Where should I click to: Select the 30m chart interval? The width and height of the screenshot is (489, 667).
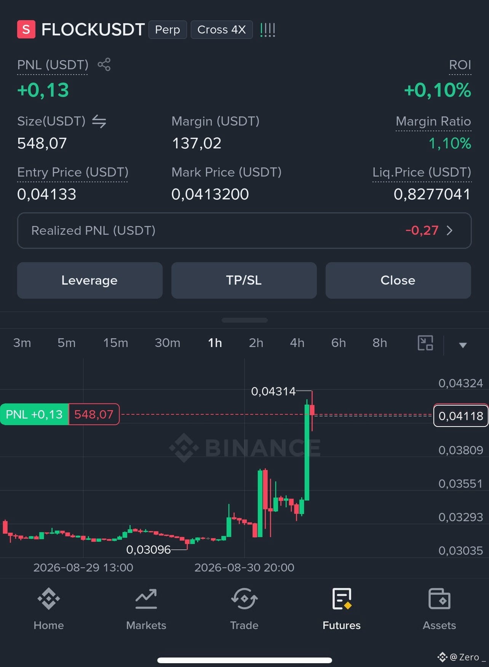pyautogui.click(x=168, y=343)
